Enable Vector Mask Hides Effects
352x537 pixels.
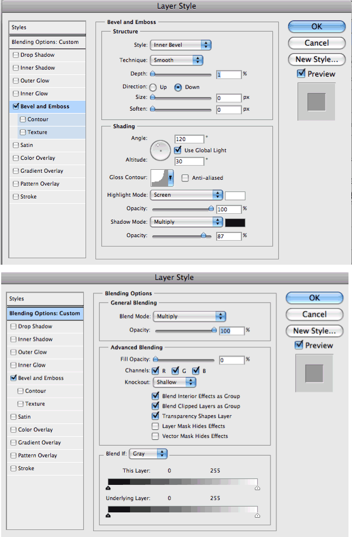tap(155, 436)
